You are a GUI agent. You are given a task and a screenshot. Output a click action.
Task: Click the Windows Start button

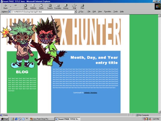click(4, 119)
